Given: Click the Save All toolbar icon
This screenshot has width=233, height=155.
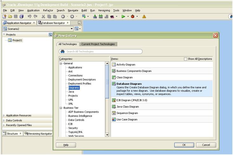Looking at the screenshot, I should tap(22, 16).
